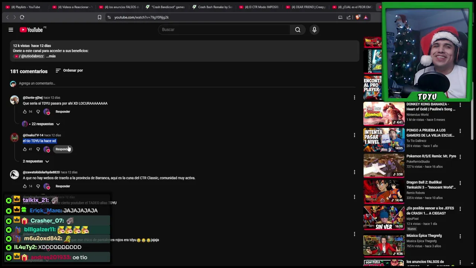Image resolution: width=476 pixels, height=268 pixels.
Task: Switch to the los anuncios FALSOS tab
Action: (119, 7)
